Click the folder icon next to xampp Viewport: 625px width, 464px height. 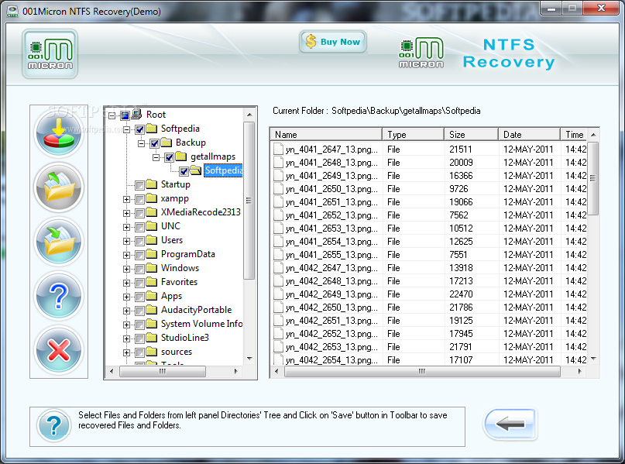[x=152, y=198]
